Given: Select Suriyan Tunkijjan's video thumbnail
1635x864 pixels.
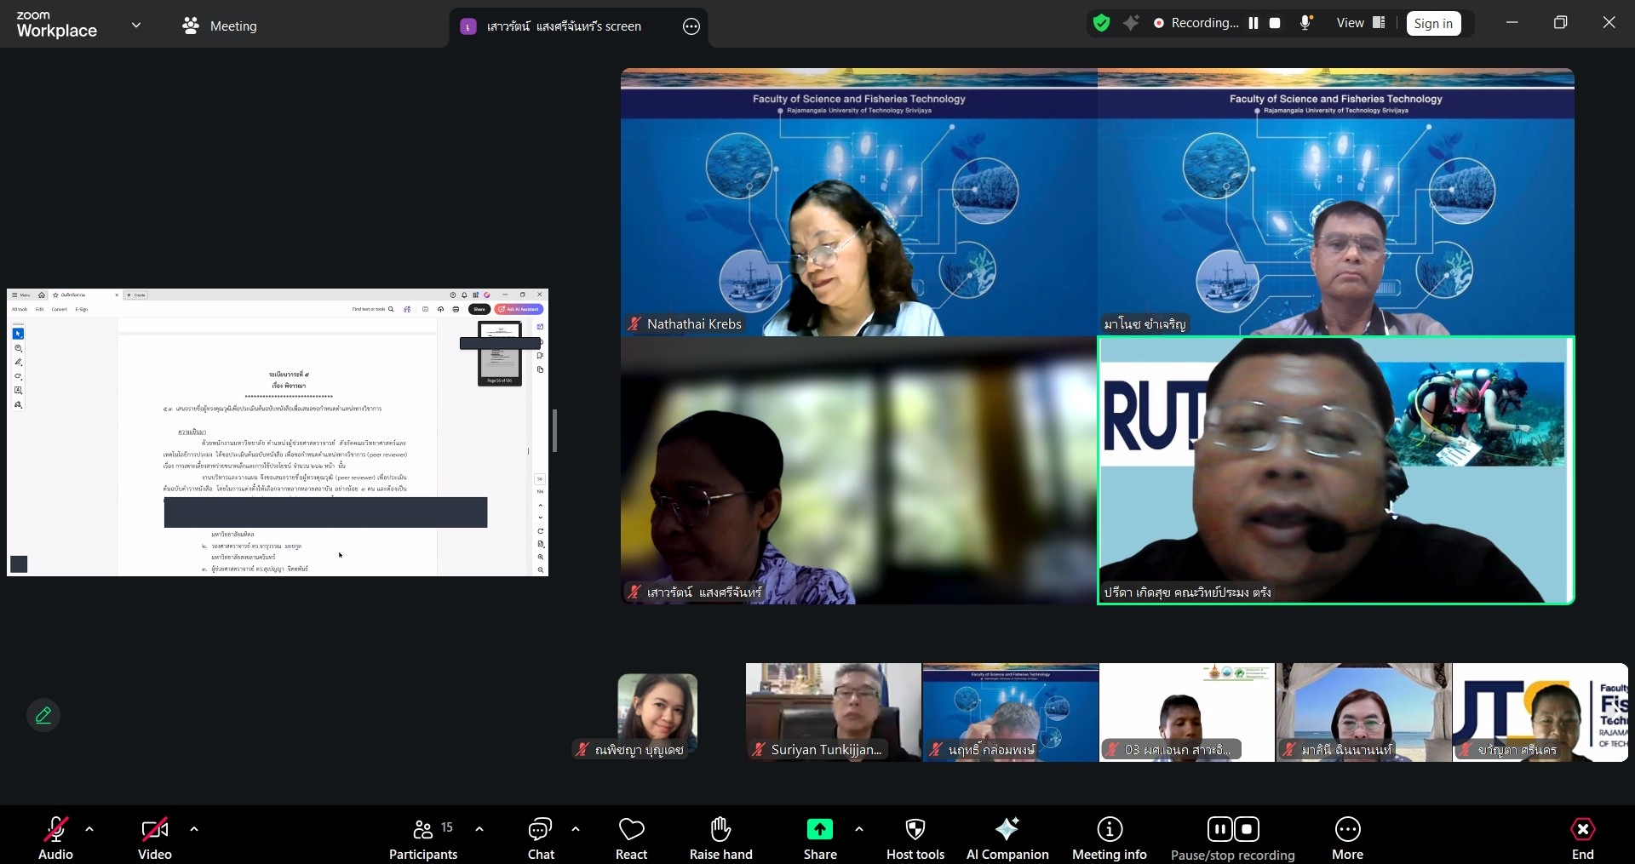Looking at the screenshot, I should click(x=833, y=712).
